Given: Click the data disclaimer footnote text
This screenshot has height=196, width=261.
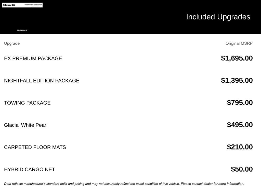Looking at the screenshot, I should [124, 184].
